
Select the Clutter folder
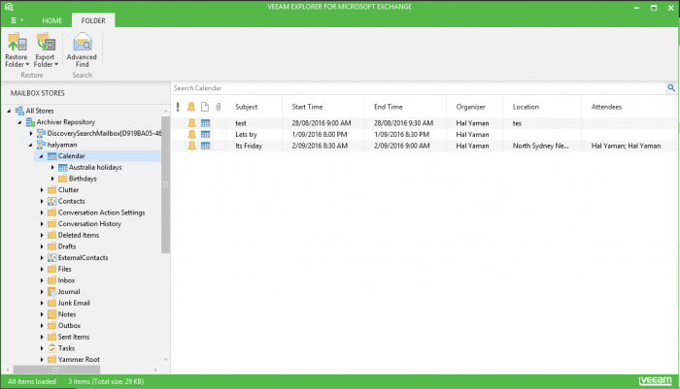[69, 190]
